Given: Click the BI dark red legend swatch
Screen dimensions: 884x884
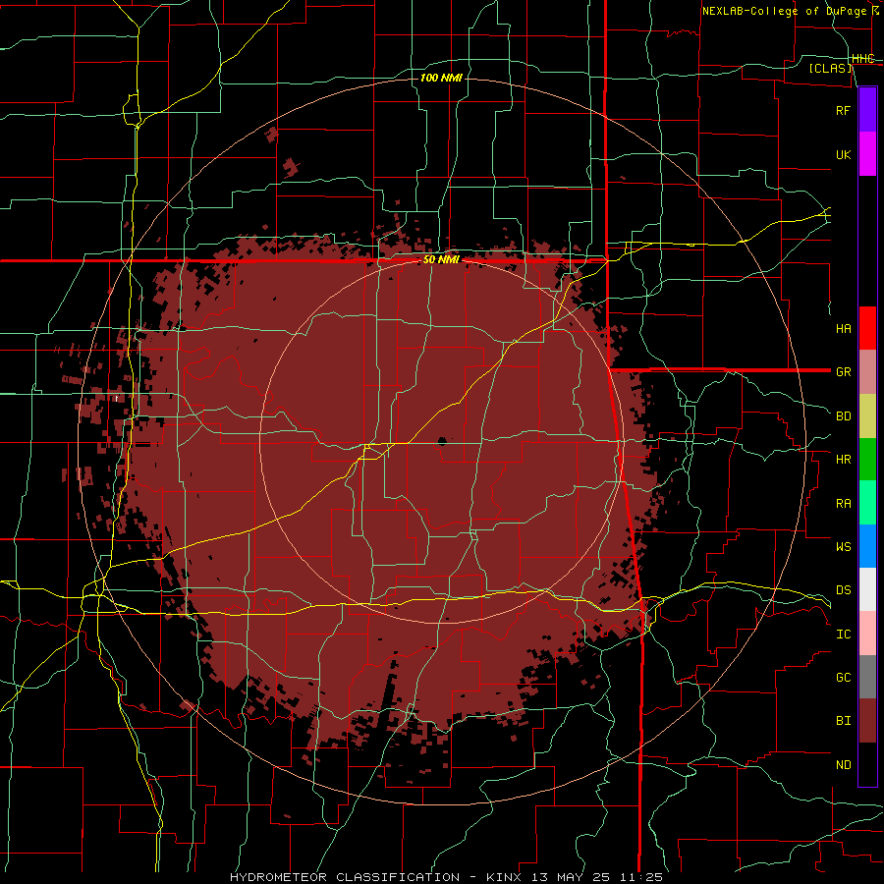Looking at the screenshot, I should pyautogui.click(x=867, y=721).
